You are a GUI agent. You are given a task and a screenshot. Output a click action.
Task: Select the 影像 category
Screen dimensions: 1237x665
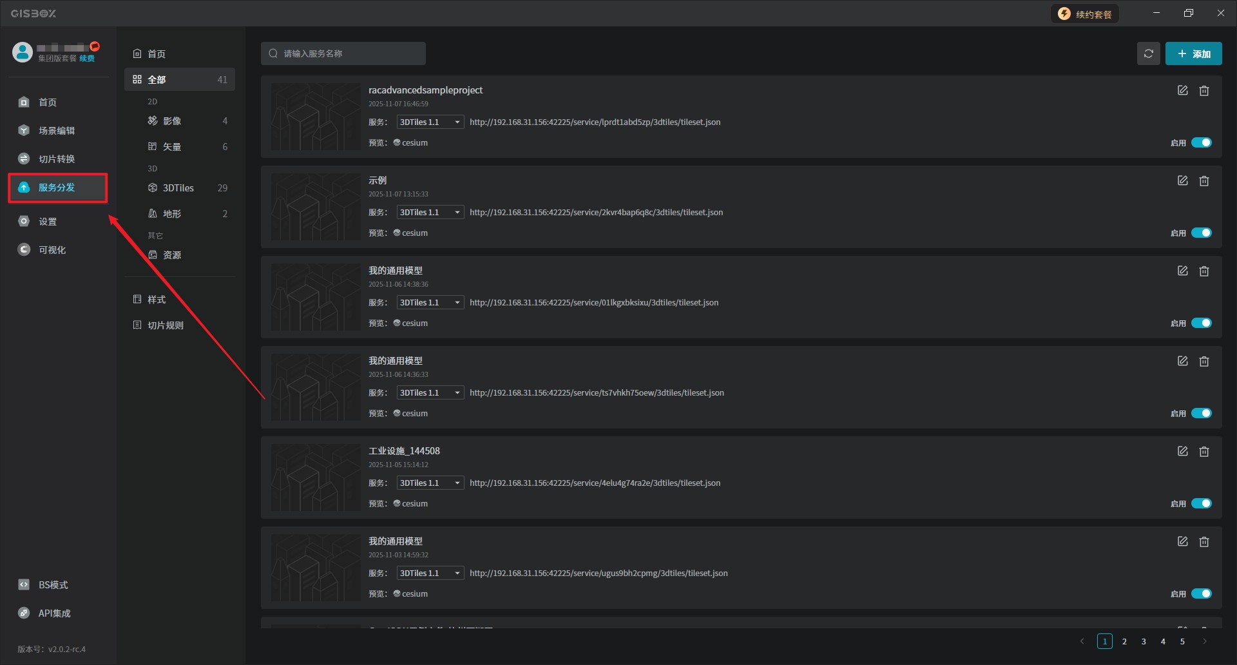click(172, 121)
